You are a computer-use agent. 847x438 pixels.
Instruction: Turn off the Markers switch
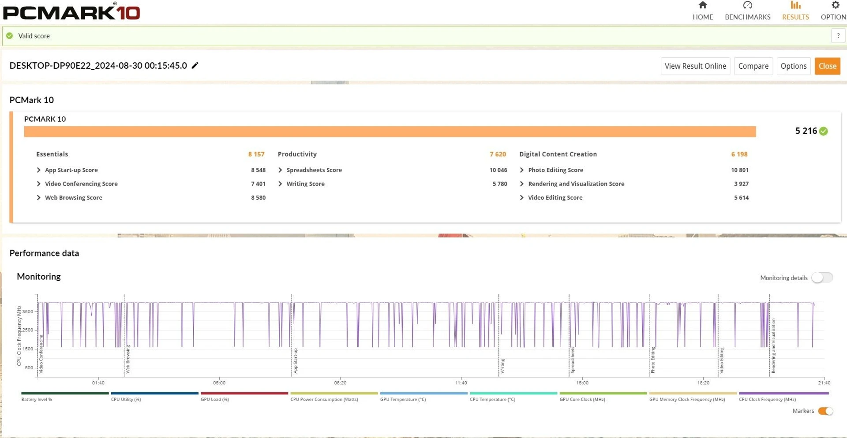825,411
